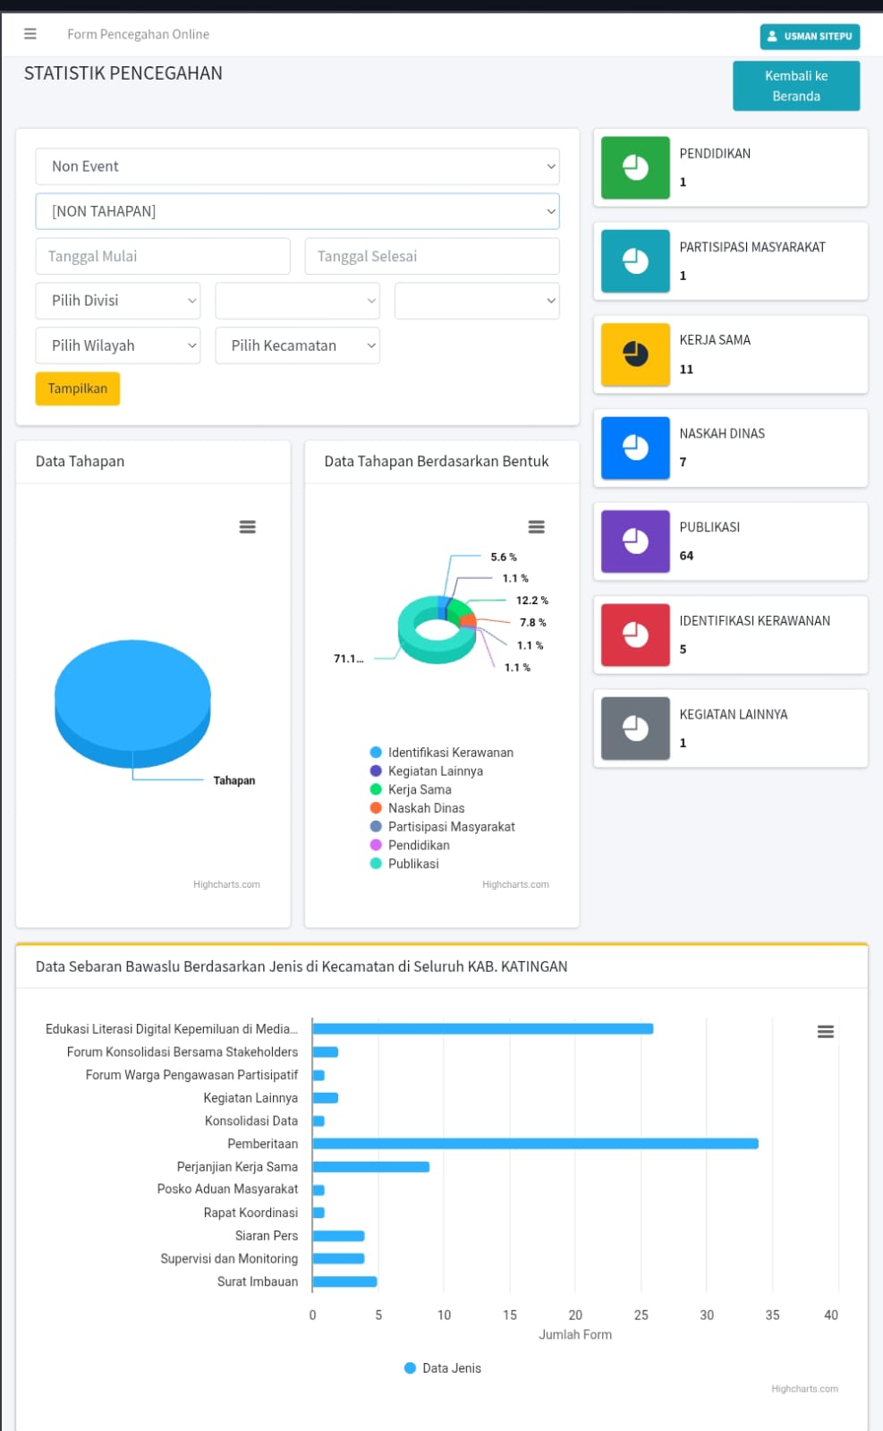
Task: Click the Perjanjian Kerja Sama bar
Action: click(x=371, y=1167)
